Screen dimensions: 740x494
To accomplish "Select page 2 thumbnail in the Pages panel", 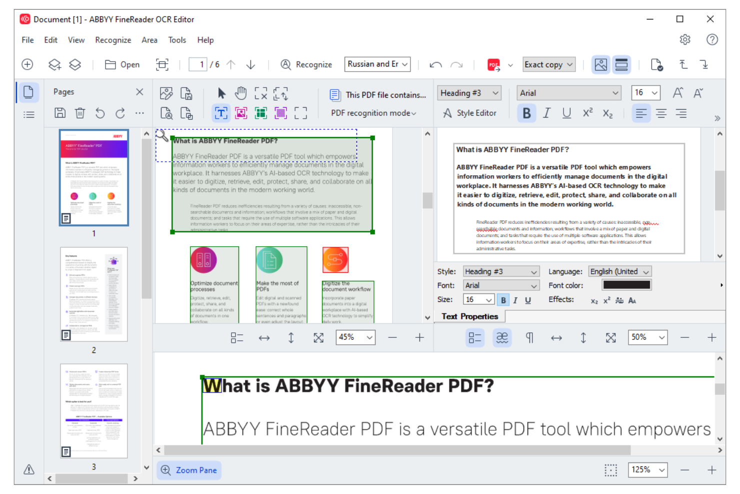I will pyautogui.click(x=93, y=294).
